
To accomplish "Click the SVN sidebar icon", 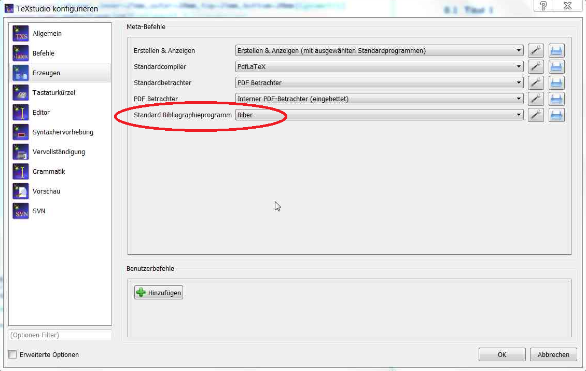I will pos(21,211).
